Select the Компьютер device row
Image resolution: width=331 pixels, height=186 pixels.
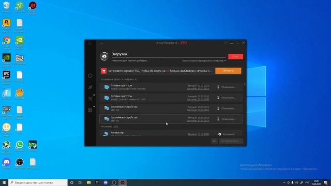pos(171,133)
